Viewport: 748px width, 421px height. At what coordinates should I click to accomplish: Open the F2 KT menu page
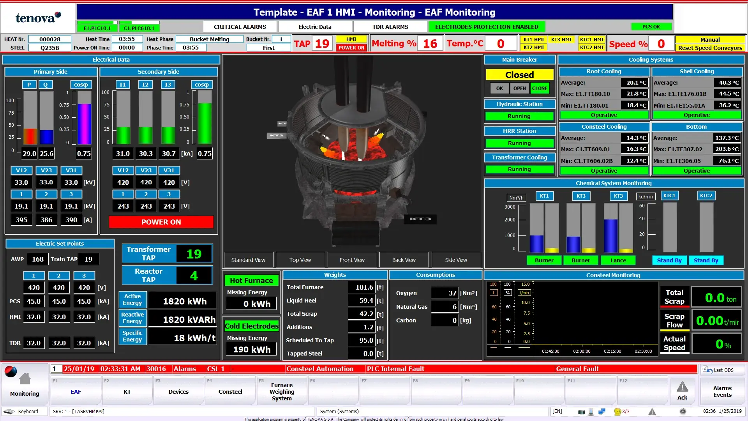tap(127, 391)
